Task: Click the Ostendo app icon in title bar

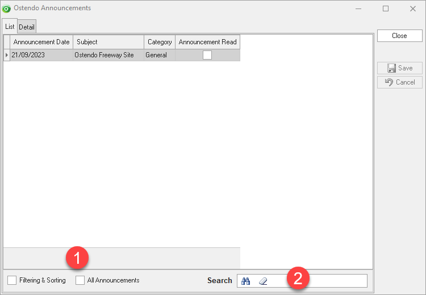Action: (x=6, y=9)
